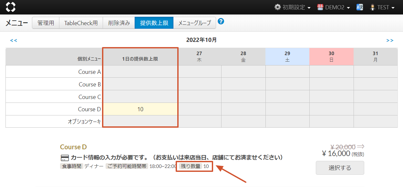
Task: Click the credit card icon under Course D
Action: coord(65,158)
